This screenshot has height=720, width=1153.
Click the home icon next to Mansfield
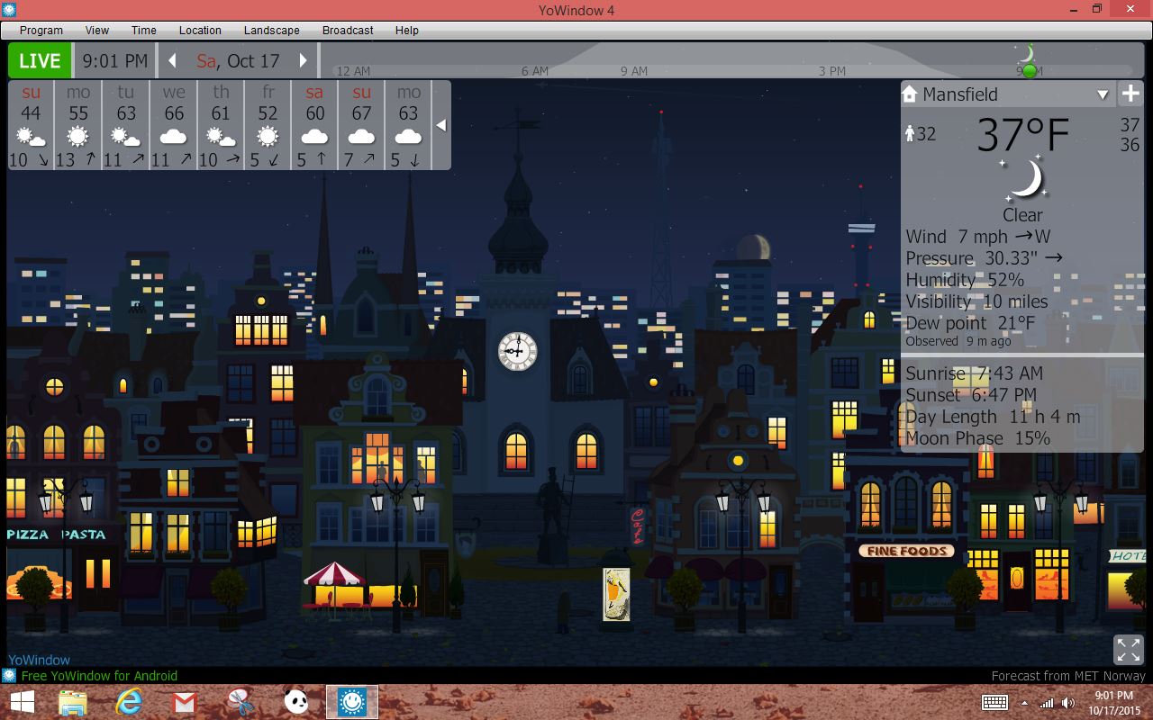pos(910,94)
